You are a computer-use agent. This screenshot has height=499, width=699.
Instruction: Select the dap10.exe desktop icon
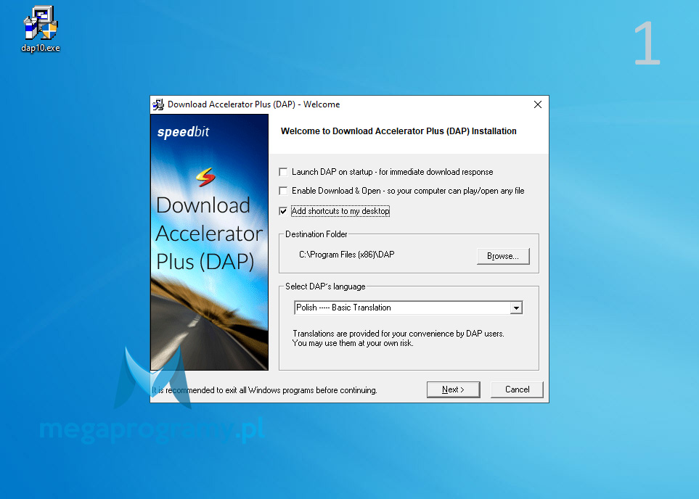tap(41, 30)
